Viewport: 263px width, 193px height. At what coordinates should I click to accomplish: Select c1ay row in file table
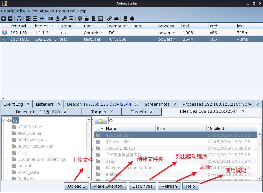(176, 161)
